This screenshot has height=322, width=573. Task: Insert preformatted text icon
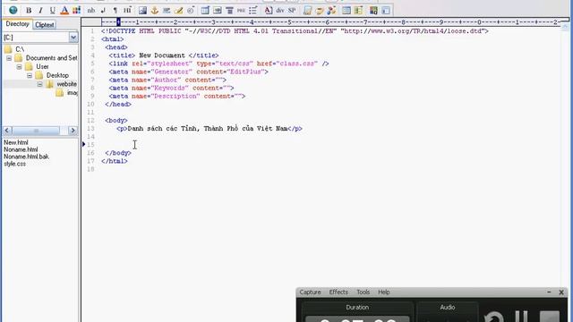pos(241,11)
